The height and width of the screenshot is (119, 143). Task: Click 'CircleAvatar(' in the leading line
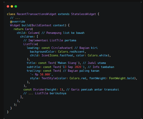[62, 48]
